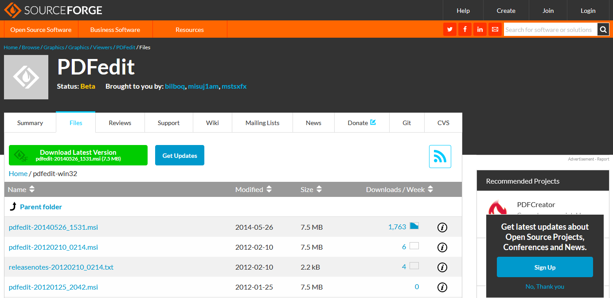
Task: View info icon for releasenotes-20120210_0214.txt
Action: [442, 267]
